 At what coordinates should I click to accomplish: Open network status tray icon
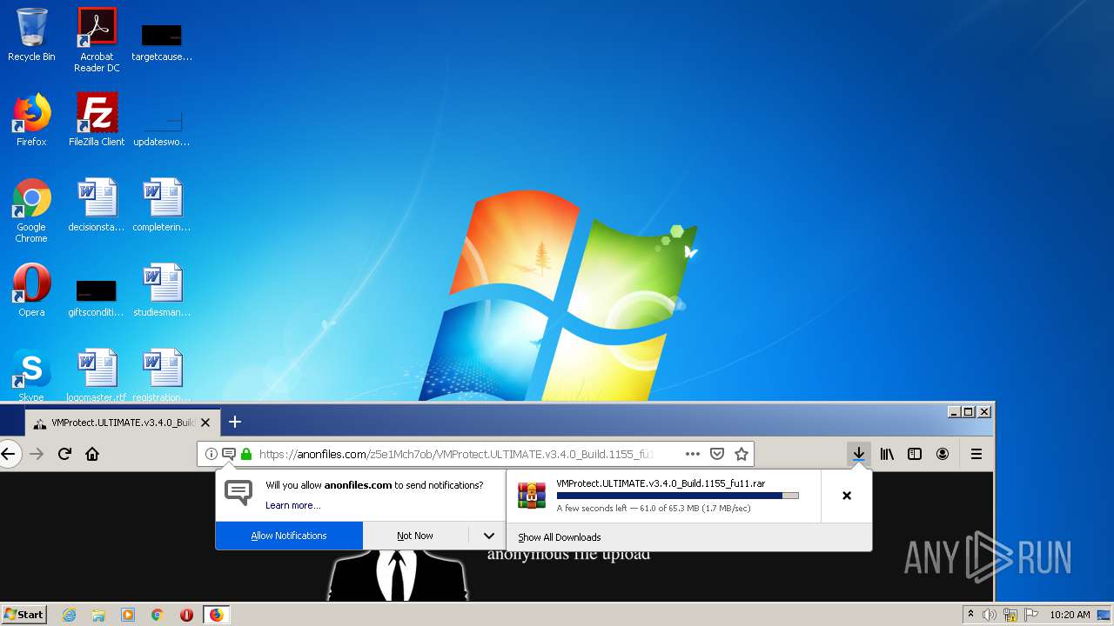pyautogui.click(x=1010, y=615)
